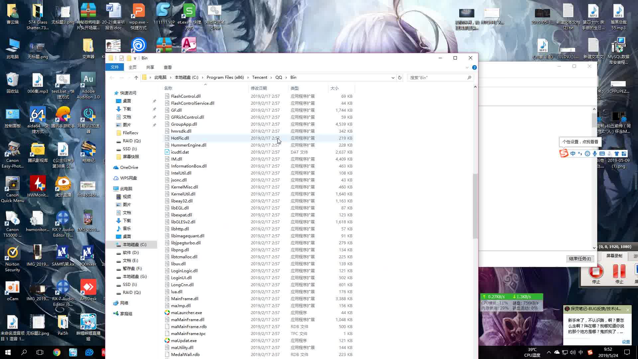Open the 查看 ribbon tab
The image size is (638, 359).
pos(168,67)
